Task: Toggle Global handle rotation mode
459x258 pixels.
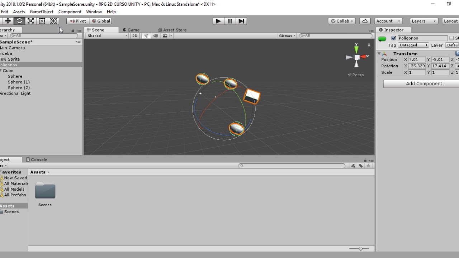Action: point(101,21)
